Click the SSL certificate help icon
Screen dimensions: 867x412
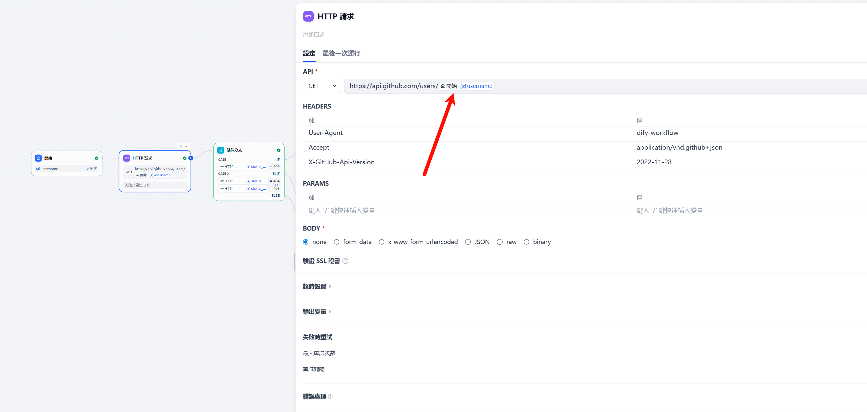click(x=345, y=261)
